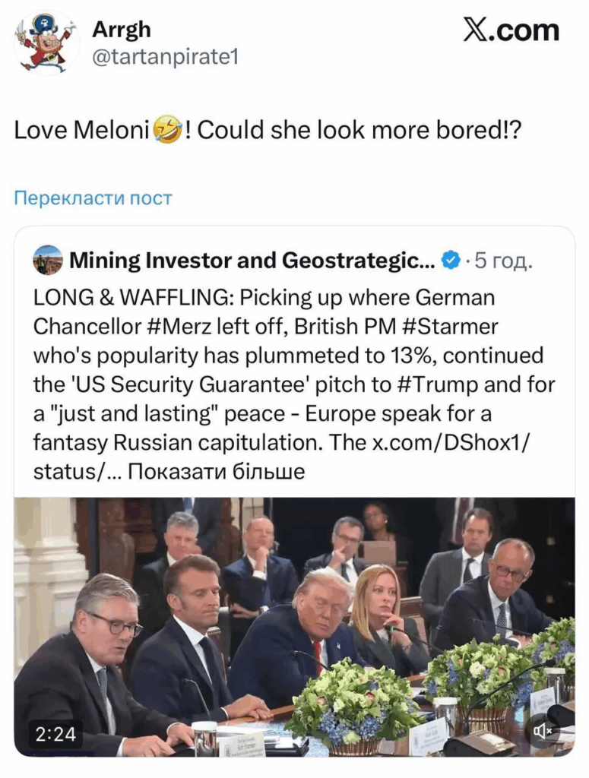Translate post via Перекласти пост
The width and height of the screenshot is (589, 778).
(93, 198)
